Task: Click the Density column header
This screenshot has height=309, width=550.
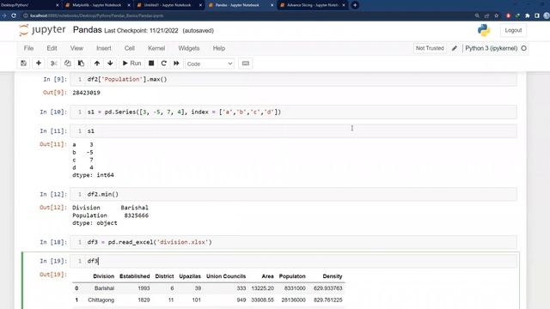Action: [x=333, y=276]
